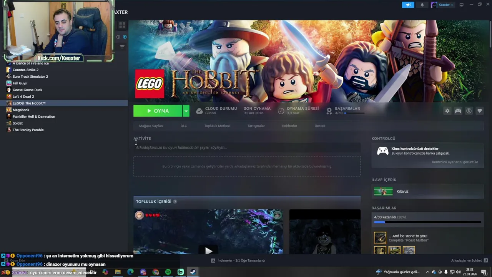The image size is (492, 277).
Task: Click the green OYNA play button
Action: [158, 111]
